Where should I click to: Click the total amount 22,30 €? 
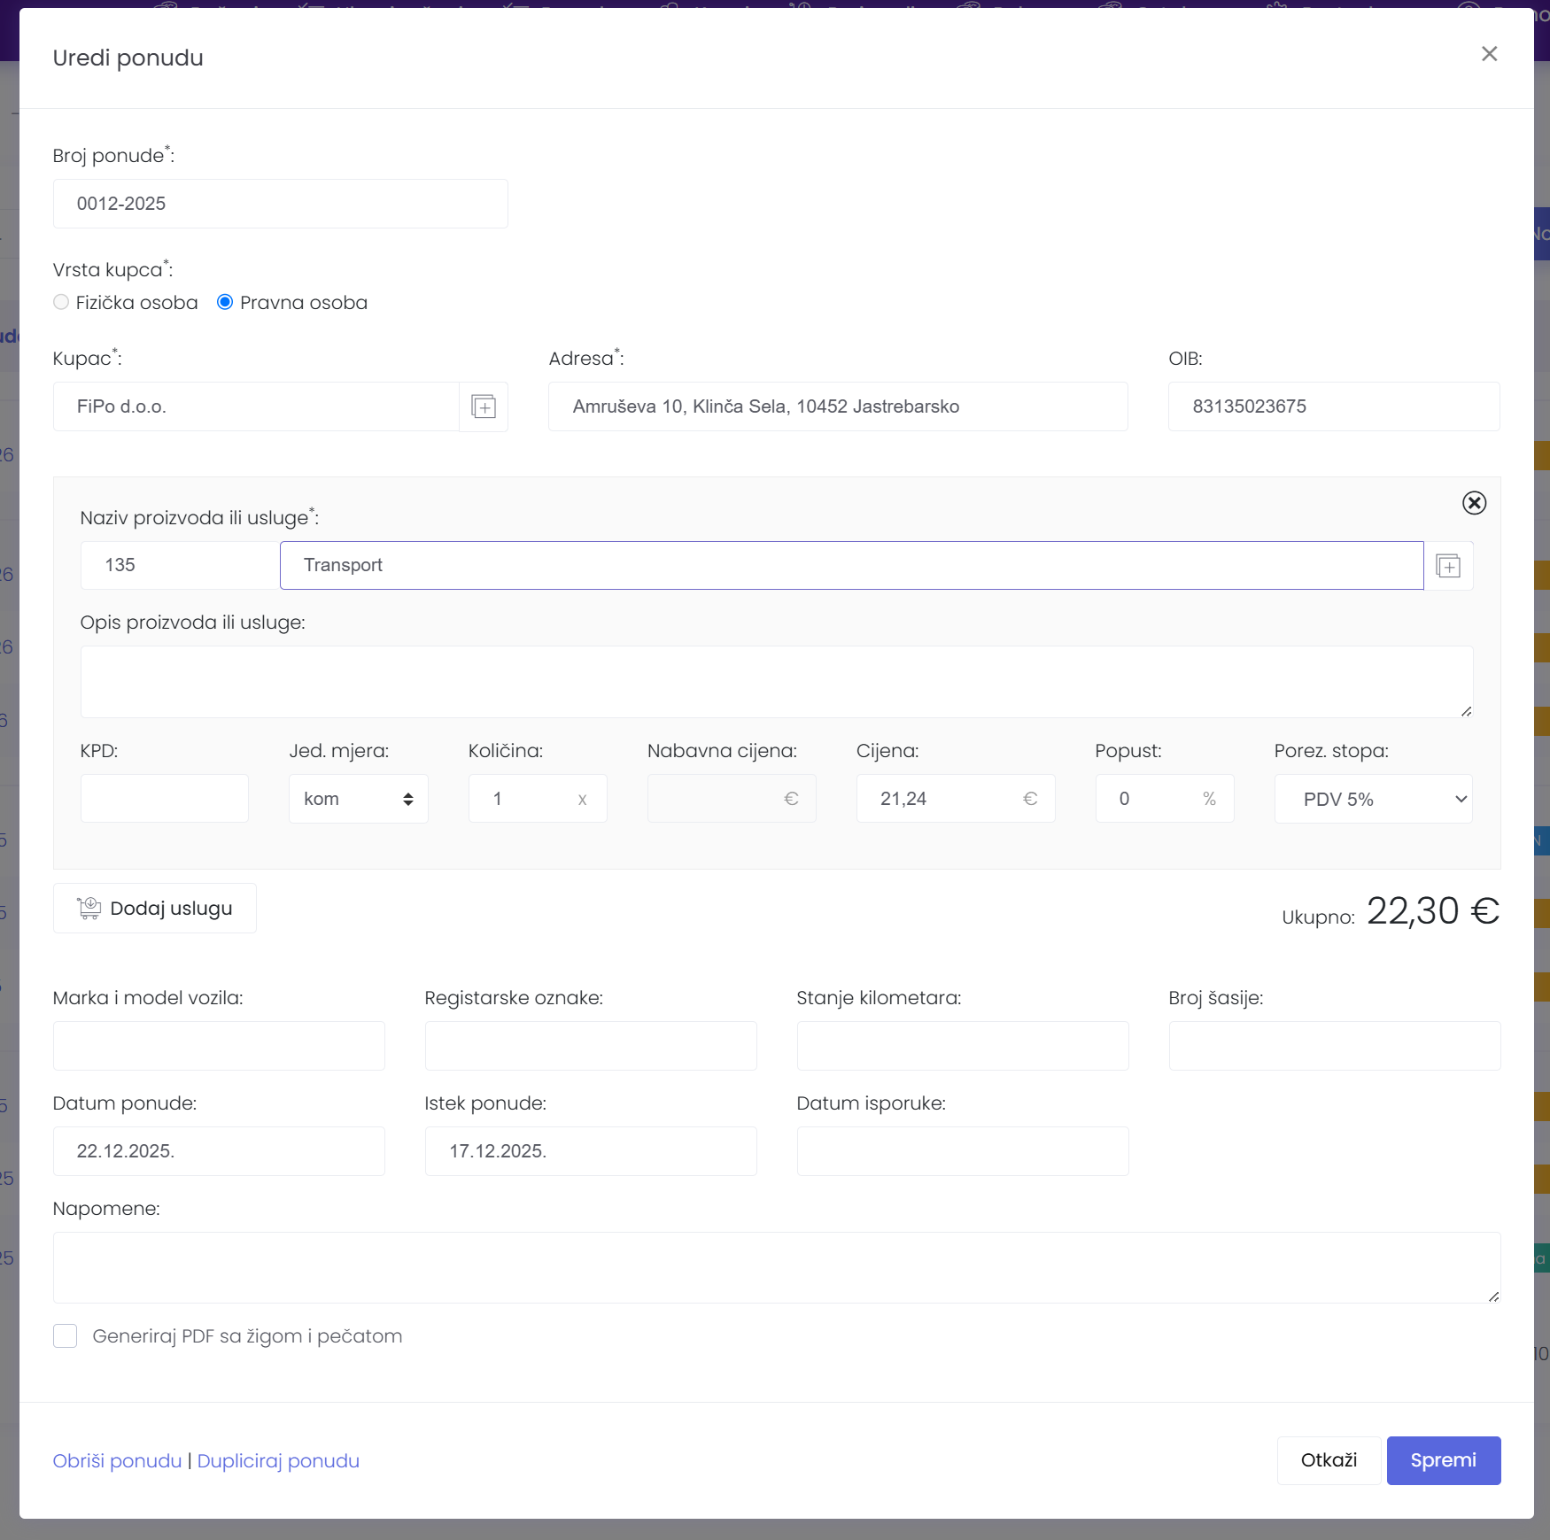pyautogui.click(x=1433, y=910)
